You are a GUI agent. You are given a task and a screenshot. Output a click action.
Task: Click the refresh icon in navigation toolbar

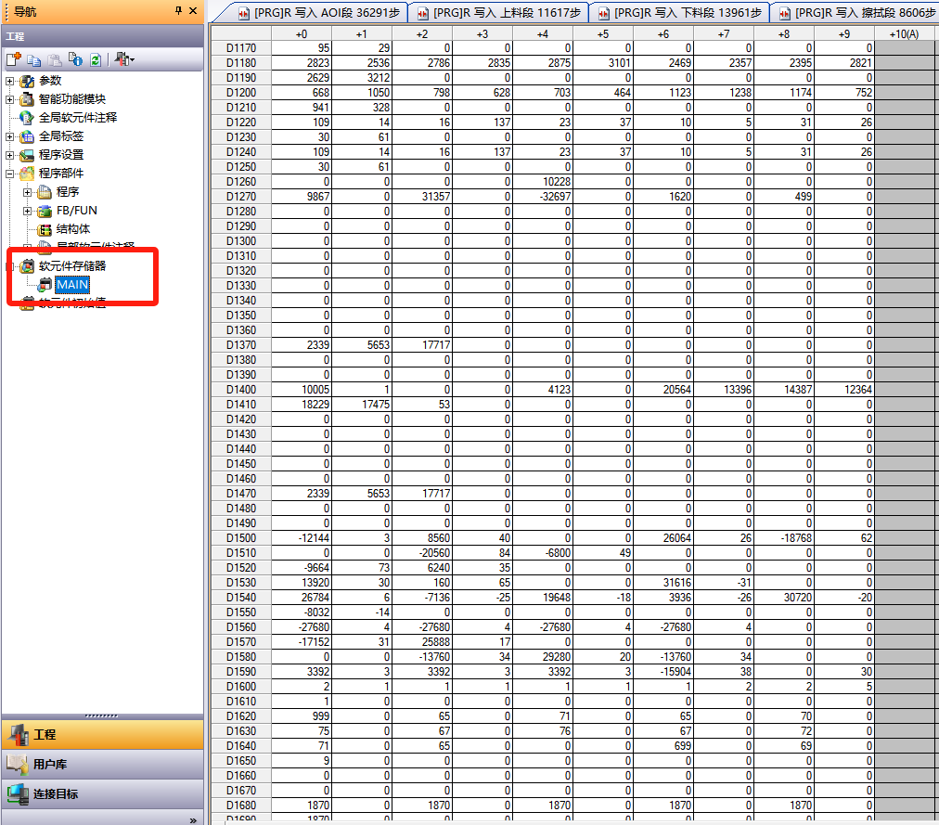95,59
